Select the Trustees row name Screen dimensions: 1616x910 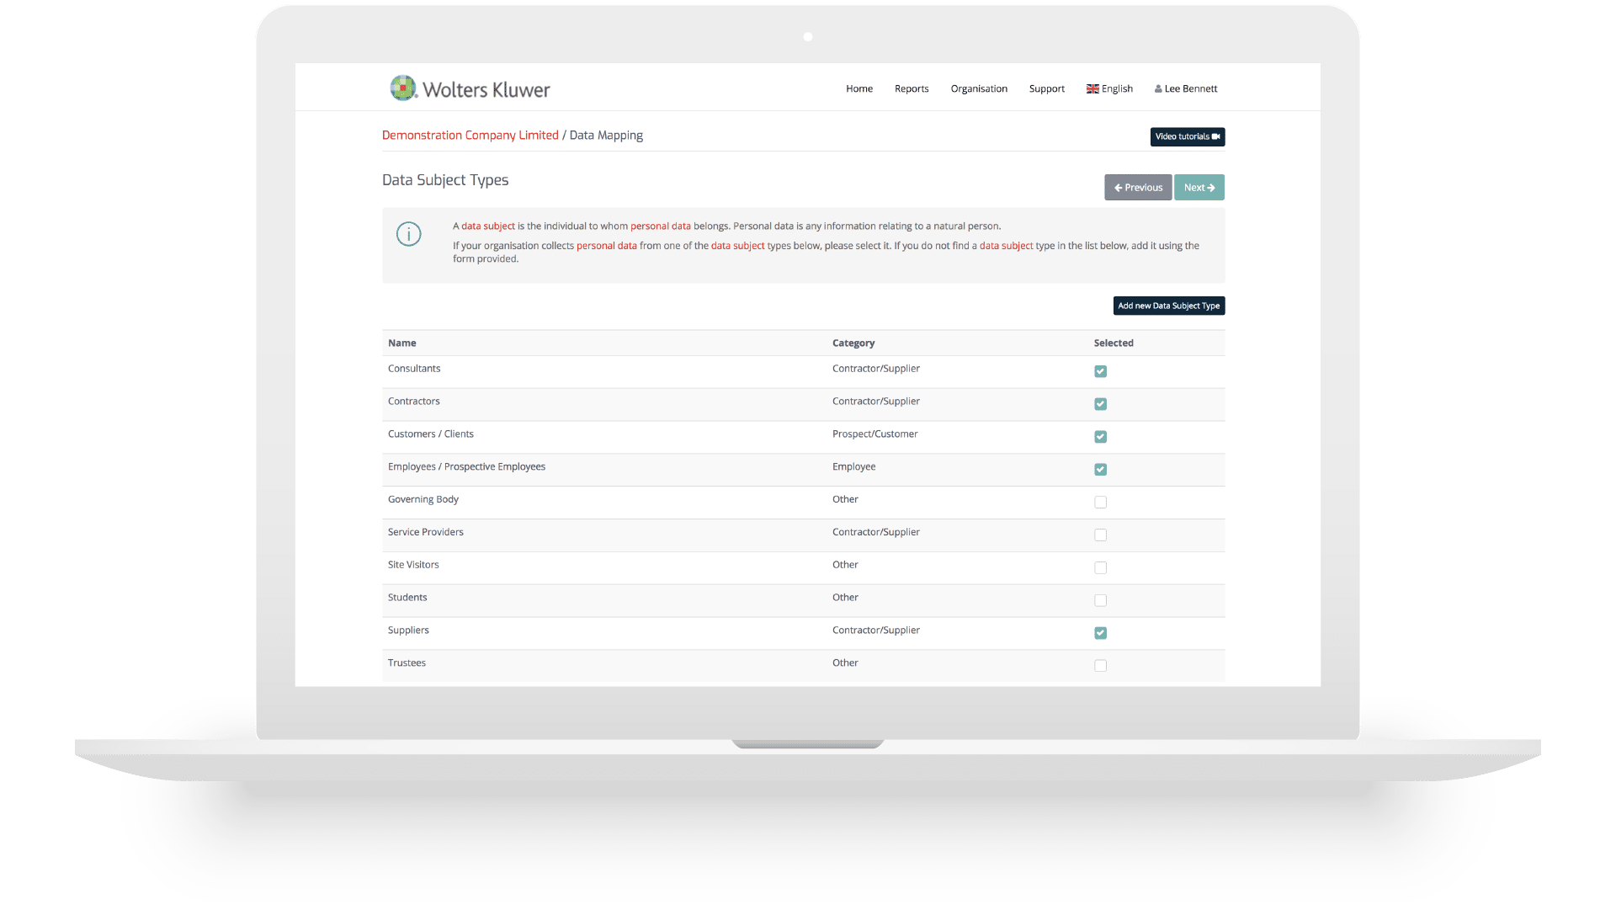[407, 663]
